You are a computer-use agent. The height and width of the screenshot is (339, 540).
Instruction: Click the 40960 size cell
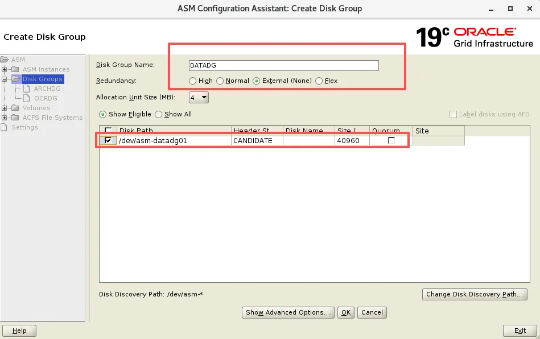click(x=352, y=141)
